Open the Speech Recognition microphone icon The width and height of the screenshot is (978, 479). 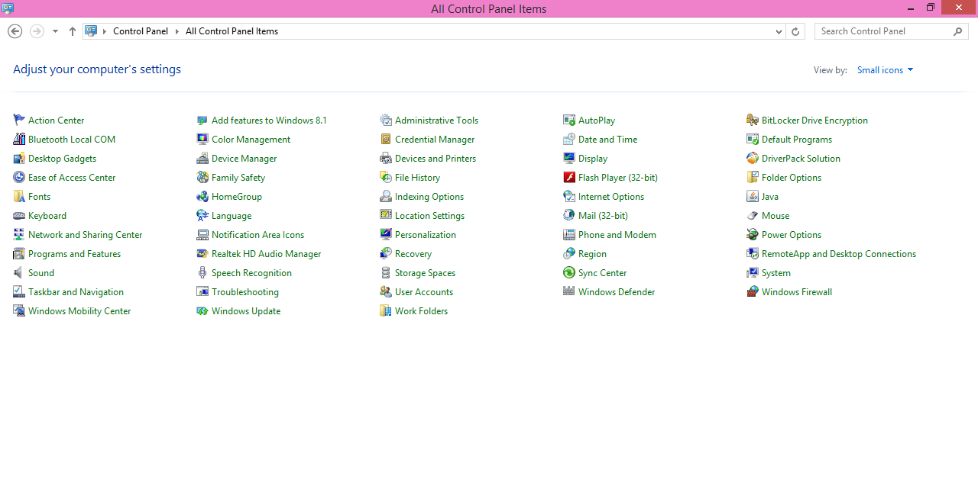click(202, 272)
